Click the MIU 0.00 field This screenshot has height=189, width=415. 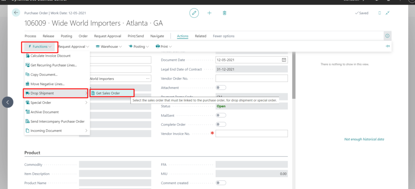point(251,174)
